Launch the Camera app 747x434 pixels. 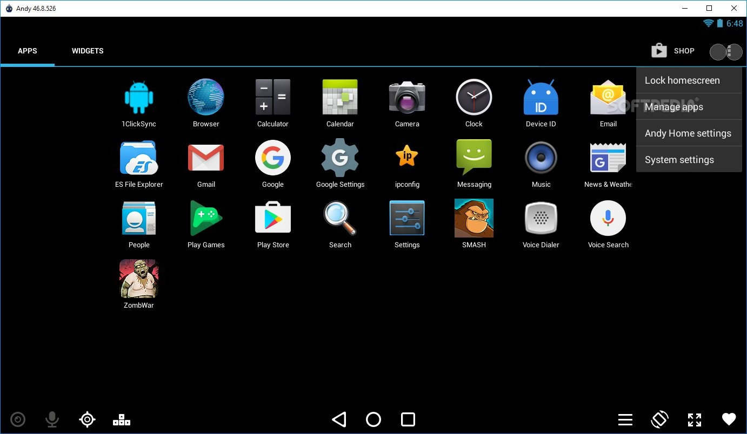407,103
